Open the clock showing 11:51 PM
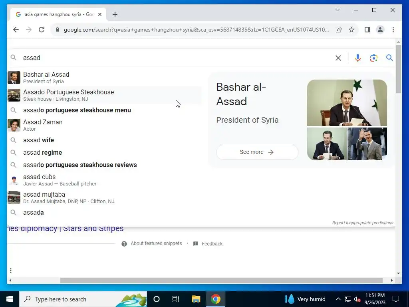This screenshot has width=409, height=307. pos(375,299)
